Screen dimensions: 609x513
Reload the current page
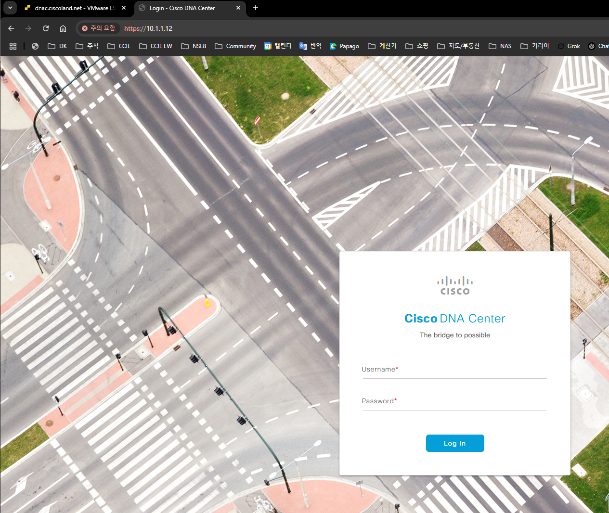(x=46, y=28)
